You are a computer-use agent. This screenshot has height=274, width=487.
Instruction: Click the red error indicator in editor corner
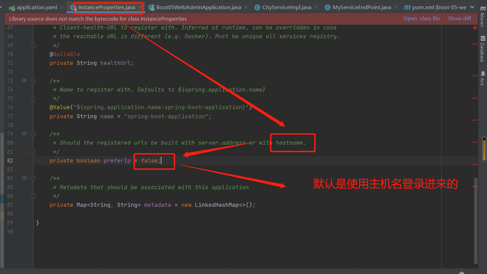point(475,28)
